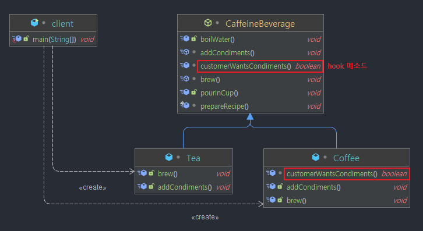
Task: Click the prepareRecipe() final method icon
Action: point(185,105)
